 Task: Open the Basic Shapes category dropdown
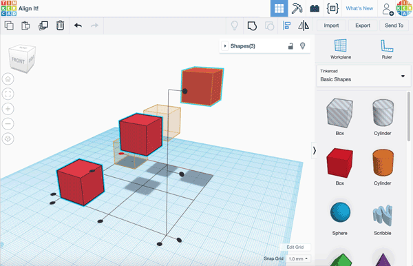363,76
